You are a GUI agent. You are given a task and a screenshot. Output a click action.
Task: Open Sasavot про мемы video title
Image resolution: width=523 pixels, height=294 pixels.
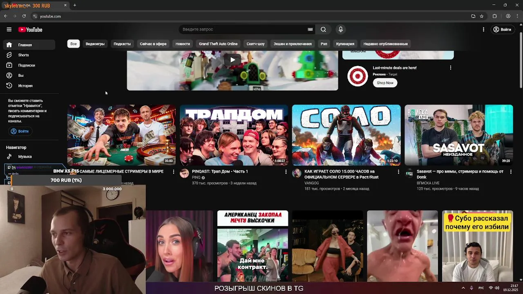(x=460, y=174)
